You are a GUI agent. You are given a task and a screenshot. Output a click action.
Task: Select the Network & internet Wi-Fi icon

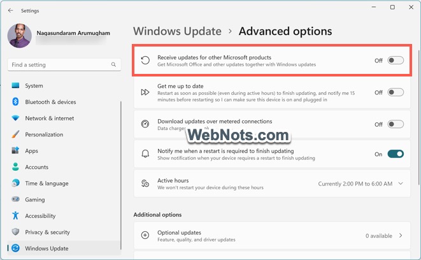(x=15, y=119)
